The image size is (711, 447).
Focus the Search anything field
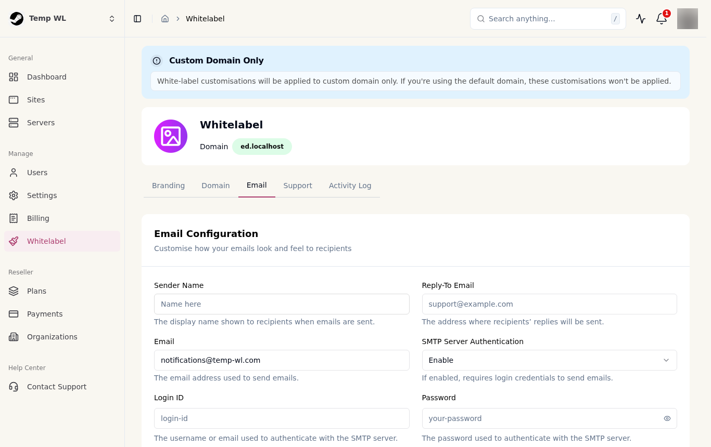click(548, 19)
